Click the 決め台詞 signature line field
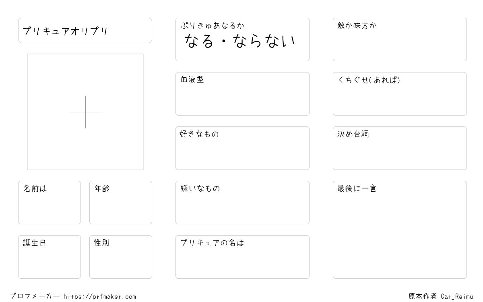This screenshot has width=483, height=302. pyautogui.click(x=400, y=148)
